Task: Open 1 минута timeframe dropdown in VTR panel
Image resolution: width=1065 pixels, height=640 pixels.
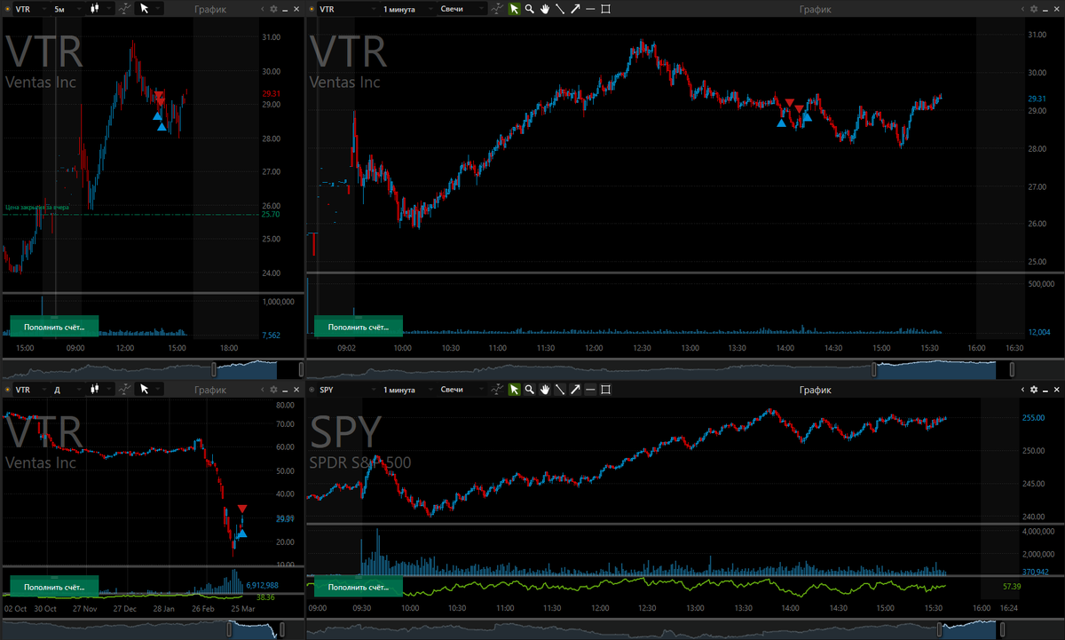Action: [x=408, y=9]
